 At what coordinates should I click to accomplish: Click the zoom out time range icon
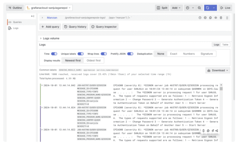[199, 8]
